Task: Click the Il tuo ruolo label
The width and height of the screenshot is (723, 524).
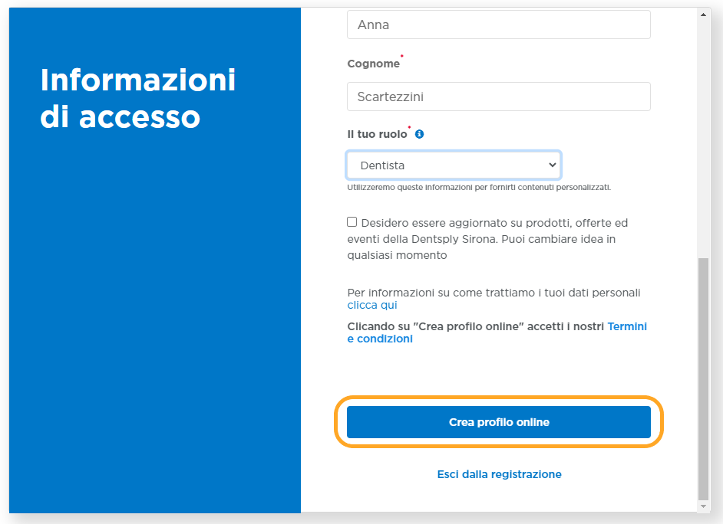Action: coord(377,134)
